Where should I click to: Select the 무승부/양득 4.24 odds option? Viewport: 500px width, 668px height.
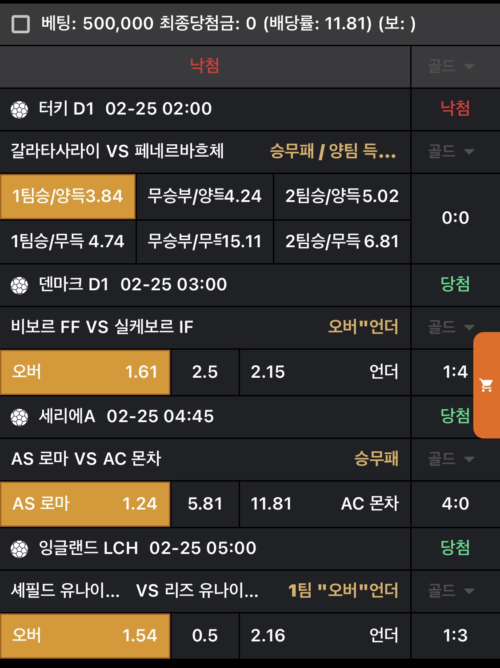(x=204, y=197)
